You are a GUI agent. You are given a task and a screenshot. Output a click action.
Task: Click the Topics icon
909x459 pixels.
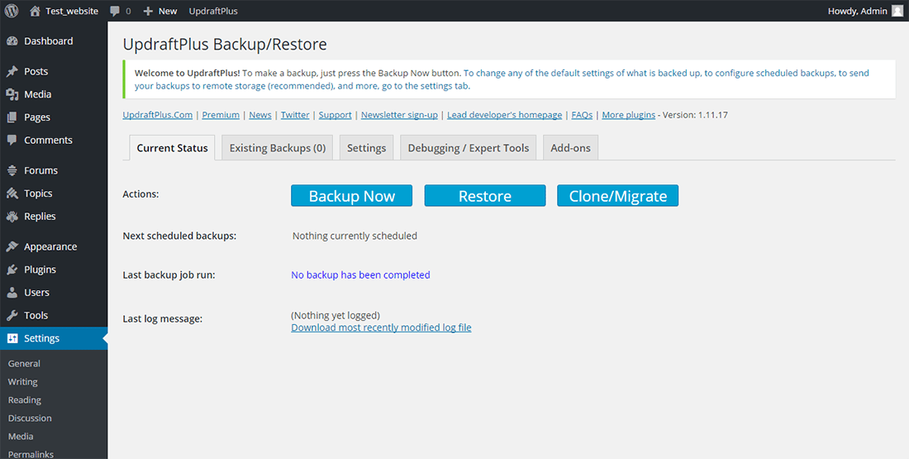pos(12,194)
